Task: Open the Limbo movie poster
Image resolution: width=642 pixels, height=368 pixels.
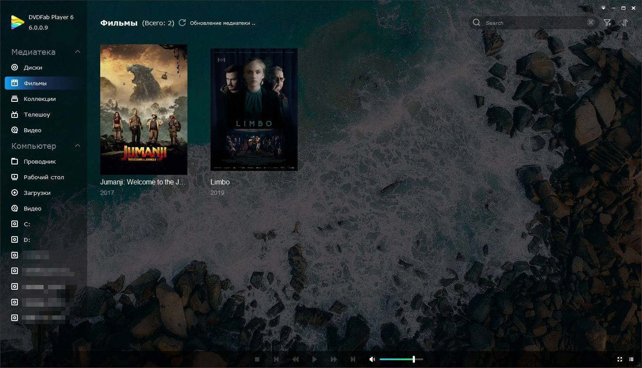Action: [254, 110]
